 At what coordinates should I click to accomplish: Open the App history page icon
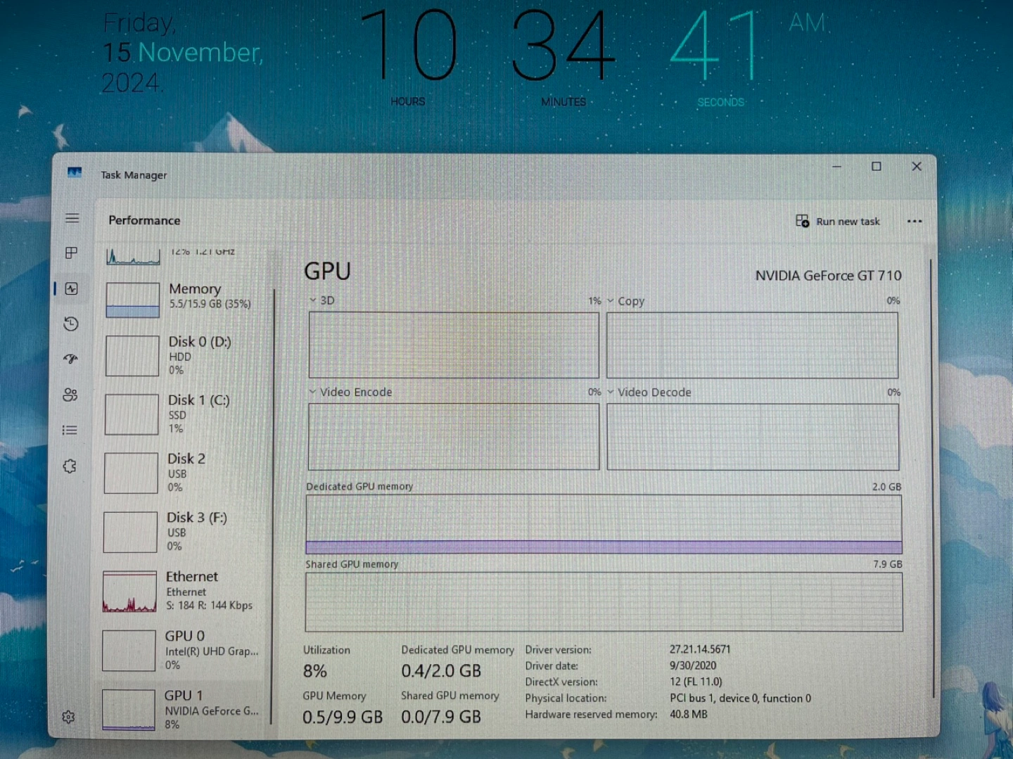[70, 324]
